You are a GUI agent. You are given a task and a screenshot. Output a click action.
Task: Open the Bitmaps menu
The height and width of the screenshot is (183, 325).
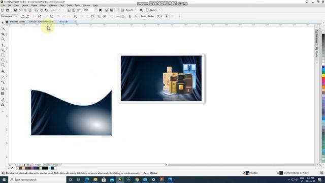(x=53, y=6)
